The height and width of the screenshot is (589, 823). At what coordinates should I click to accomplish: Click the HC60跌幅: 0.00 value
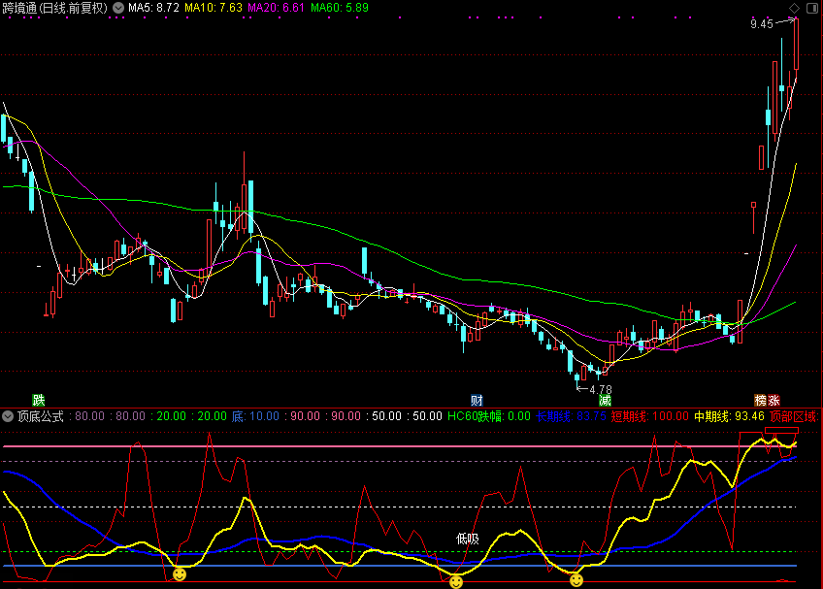tap(489, 416)
